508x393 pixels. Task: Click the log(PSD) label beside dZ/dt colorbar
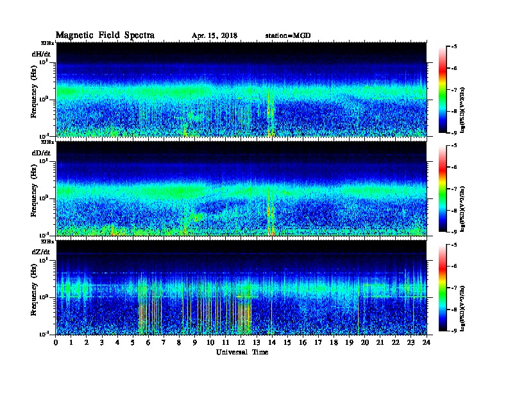tap(462, 308)
